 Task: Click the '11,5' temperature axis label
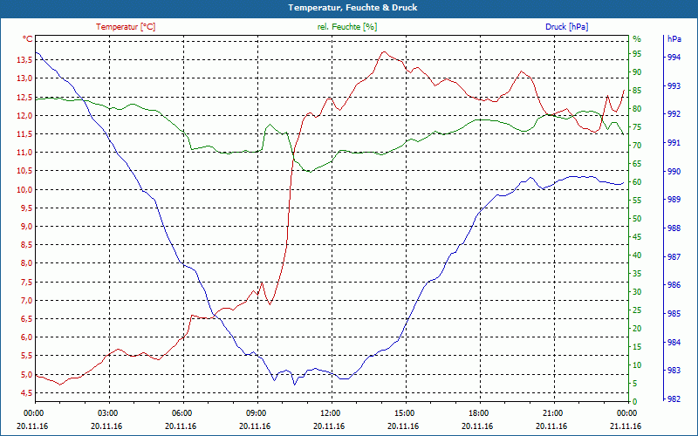(x=24, y=134)
